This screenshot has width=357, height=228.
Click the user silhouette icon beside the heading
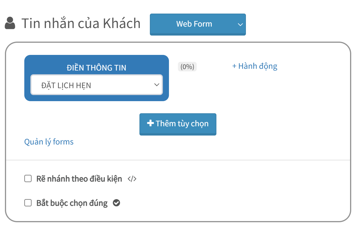pyautogui.click(x=10, y=23)
